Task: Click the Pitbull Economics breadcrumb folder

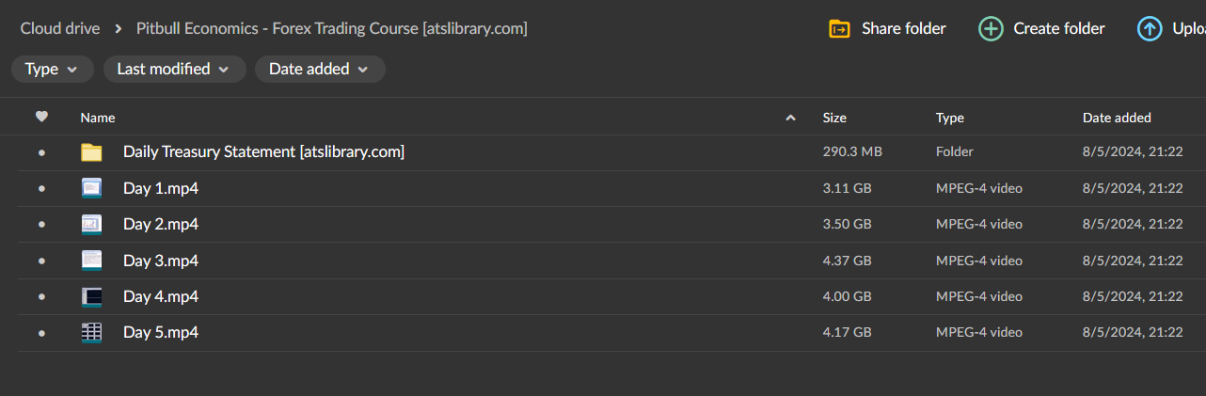Action: coord(331,28)
